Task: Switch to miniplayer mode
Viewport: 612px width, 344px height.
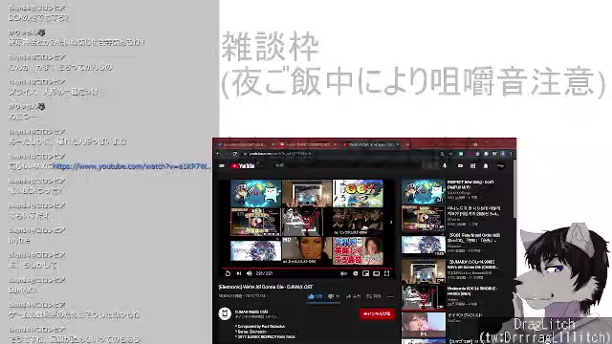Action: (365, 273)
